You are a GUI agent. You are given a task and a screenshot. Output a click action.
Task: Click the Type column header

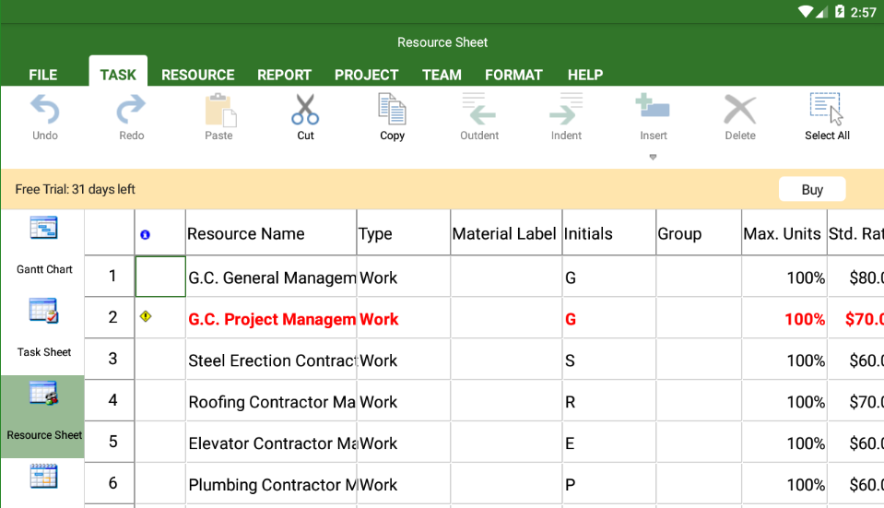pos(404,233)
